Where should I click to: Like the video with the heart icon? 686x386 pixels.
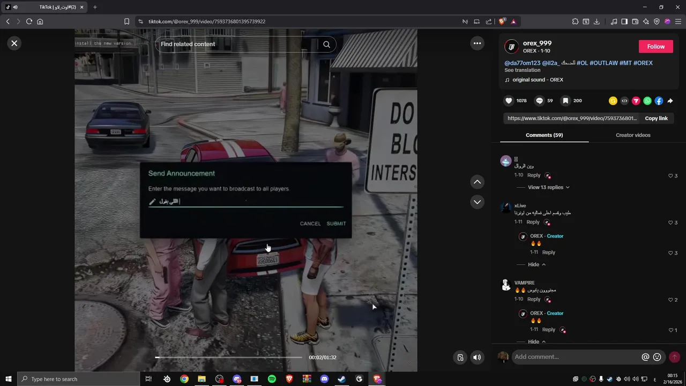point(509,101)
